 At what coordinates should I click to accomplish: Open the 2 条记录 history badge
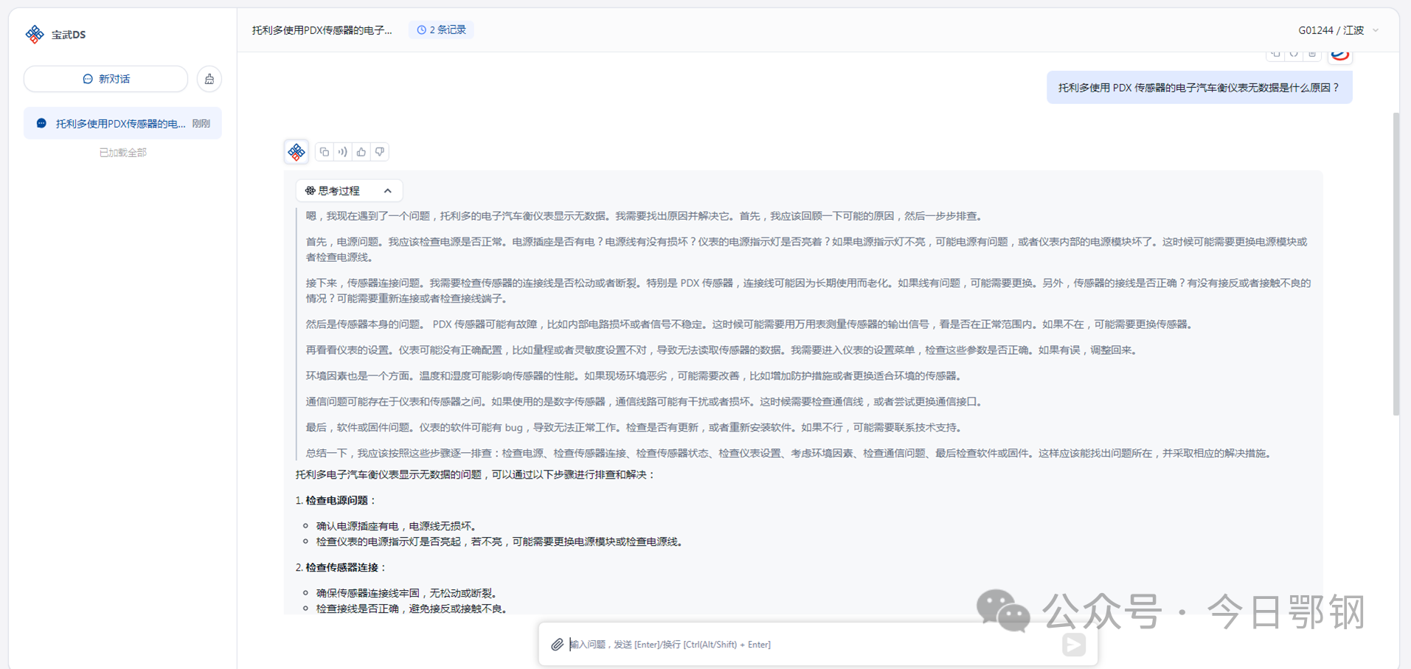[x=441, y=30]
